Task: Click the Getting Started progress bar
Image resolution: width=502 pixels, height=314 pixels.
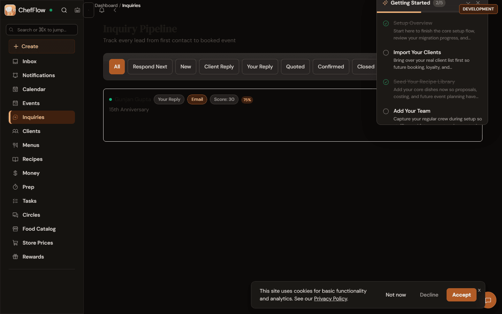Action: (432, 12)
